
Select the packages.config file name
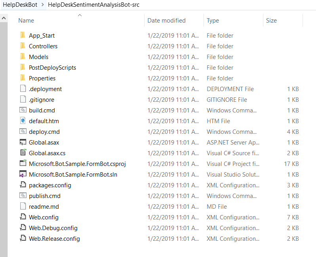click(50, 185)
